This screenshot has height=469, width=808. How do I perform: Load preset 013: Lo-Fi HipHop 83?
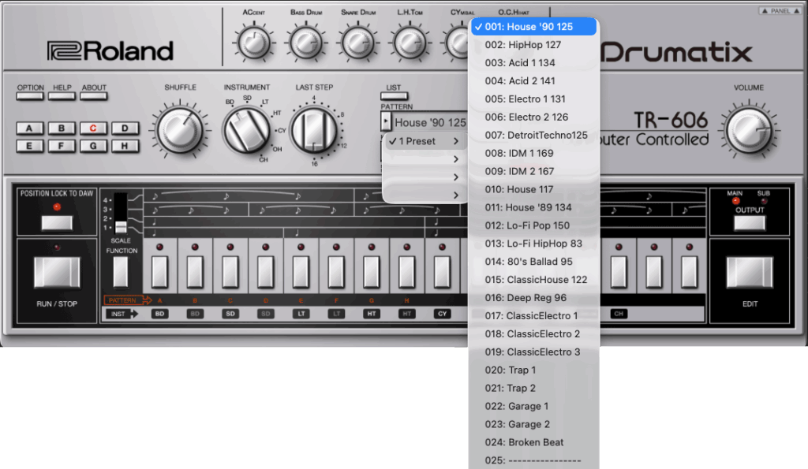click(534, 244)
